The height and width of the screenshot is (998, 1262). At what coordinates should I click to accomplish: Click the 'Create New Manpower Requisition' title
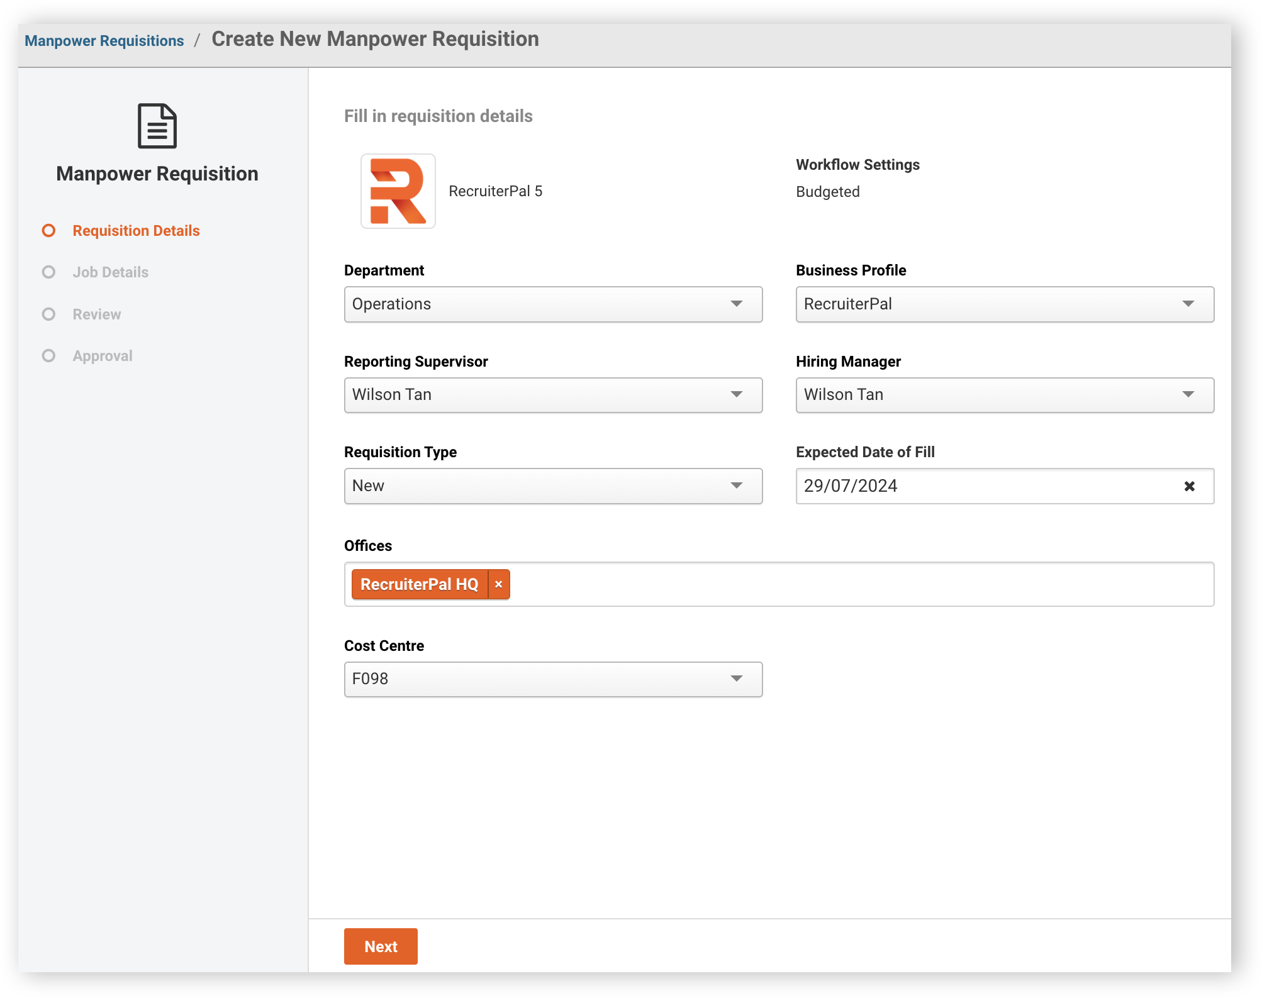[375, 39]
